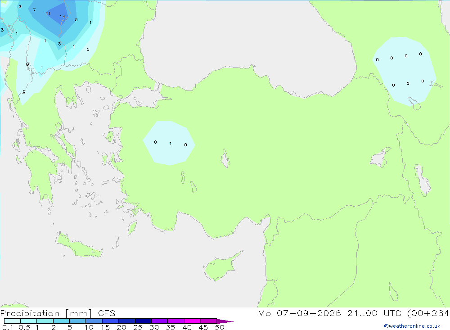This screenshot has height=330, width=450.
Task: Click the weatheronline.co.uk copyright link
Action: coord(412,326)
